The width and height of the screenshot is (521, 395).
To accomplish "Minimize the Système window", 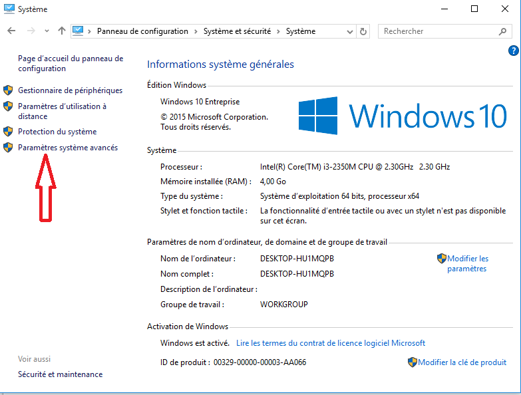I will (444, 9).
